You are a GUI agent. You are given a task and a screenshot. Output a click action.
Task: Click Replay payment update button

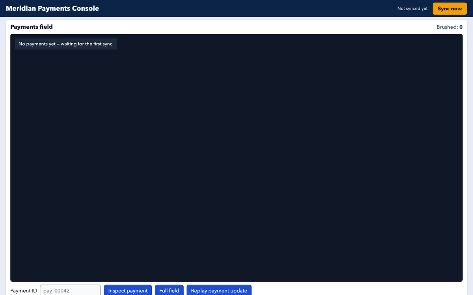pos(219,290)
